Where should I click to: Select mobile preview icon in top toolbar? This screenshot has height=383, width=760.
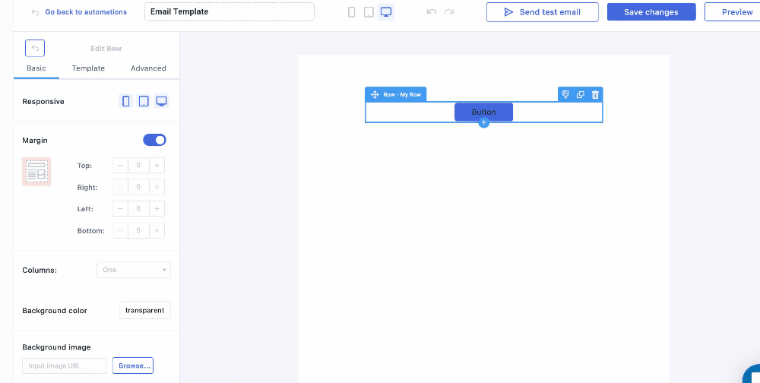click(352, 12)
